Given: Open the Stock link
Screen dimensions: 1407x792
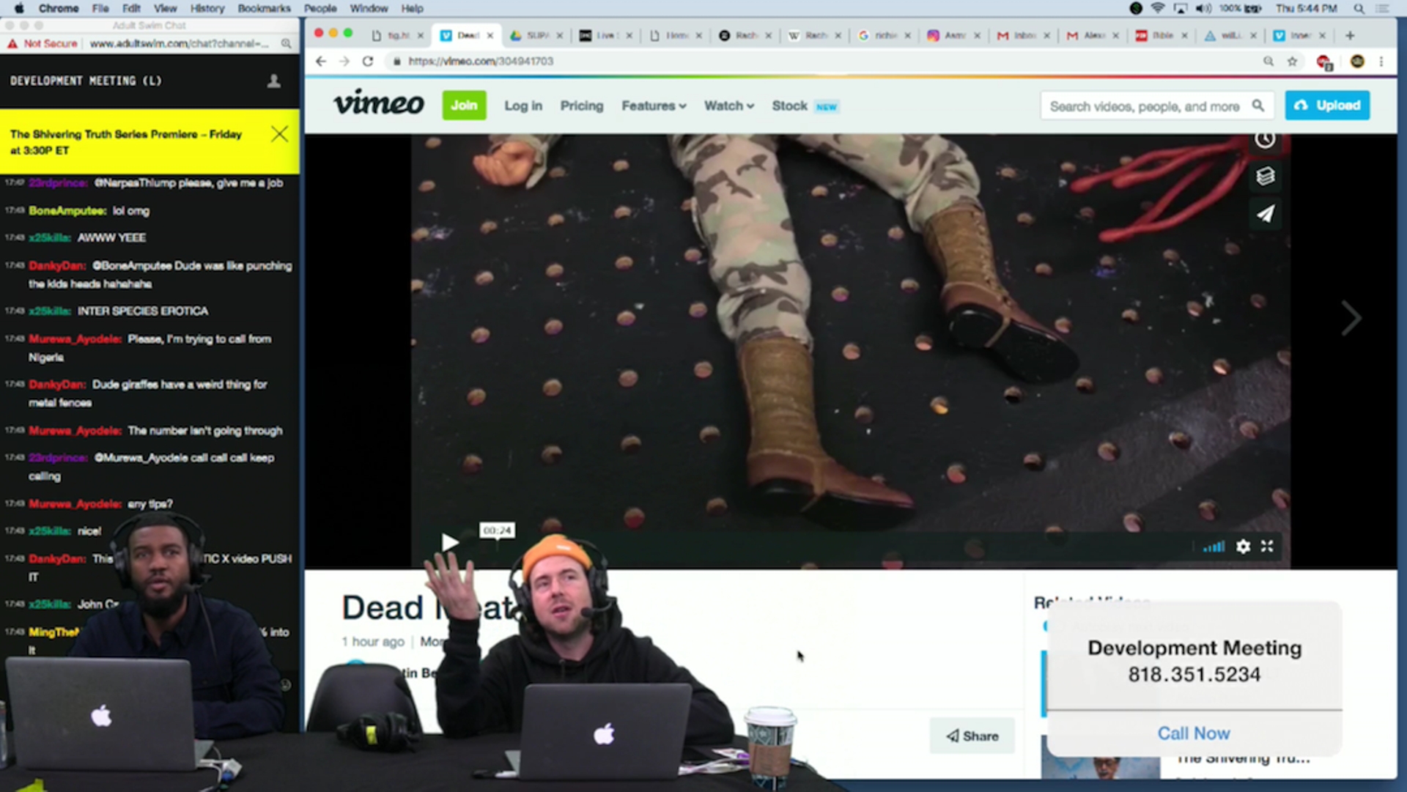Looking at the screenshot, I should click(789, 106).
